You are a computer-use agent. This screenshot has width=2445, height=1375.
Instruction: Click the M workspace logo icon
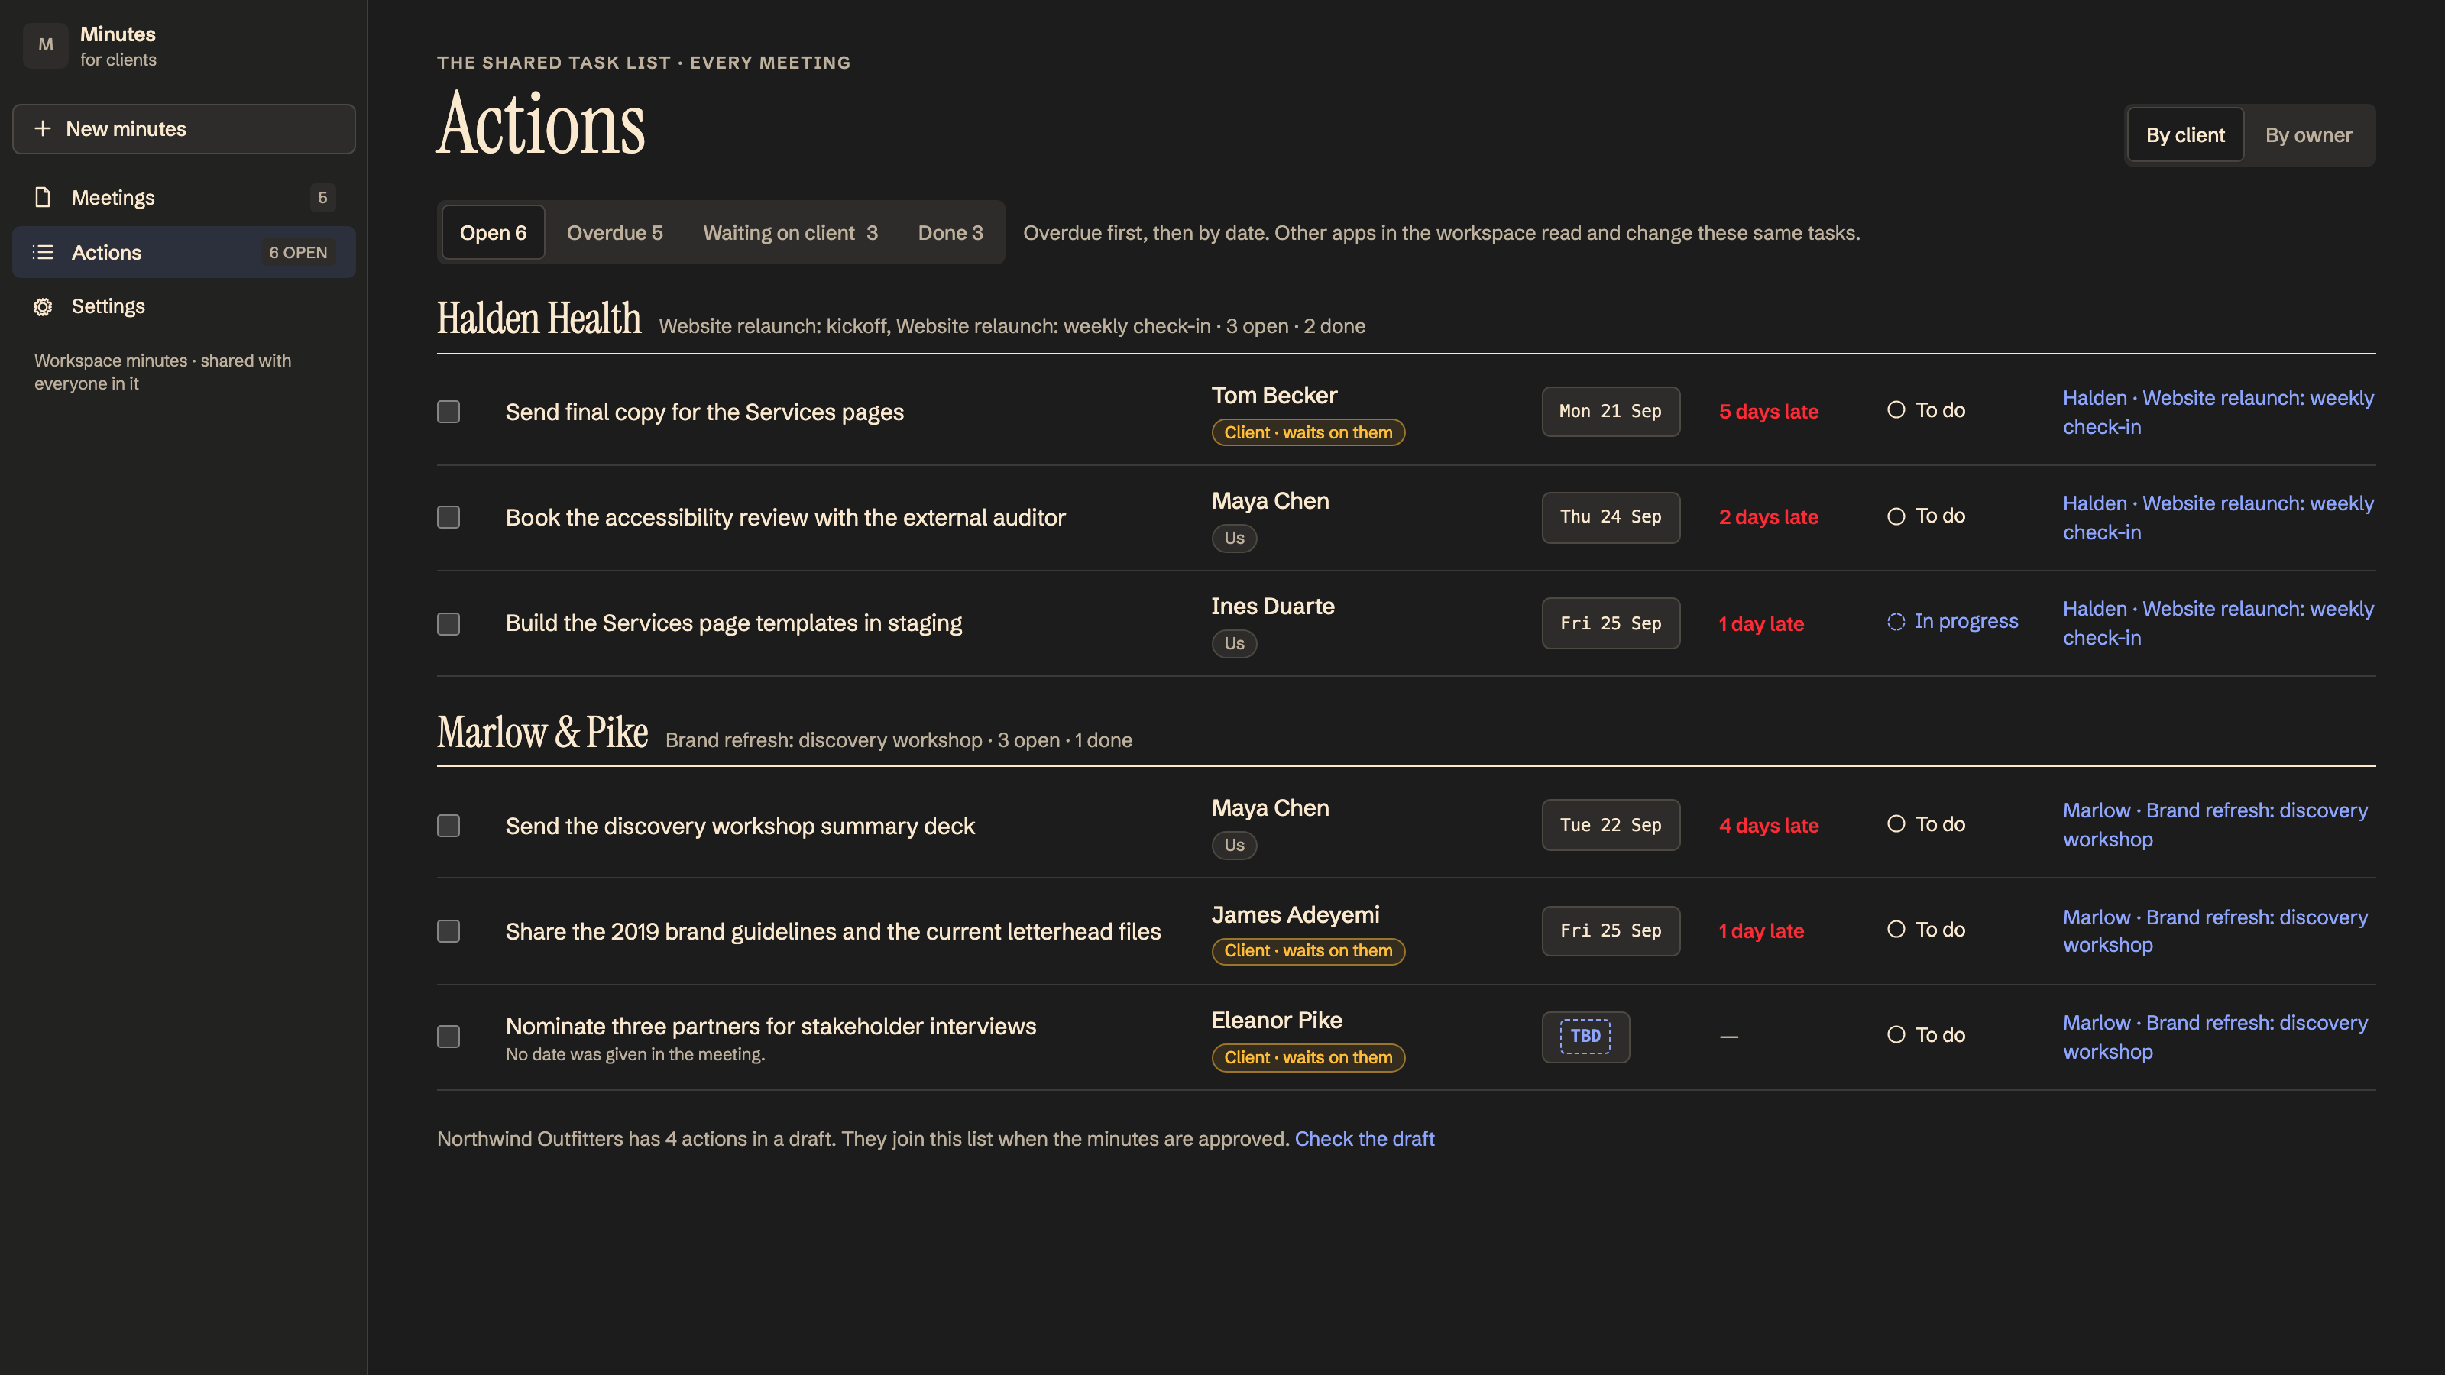point(46,44)
